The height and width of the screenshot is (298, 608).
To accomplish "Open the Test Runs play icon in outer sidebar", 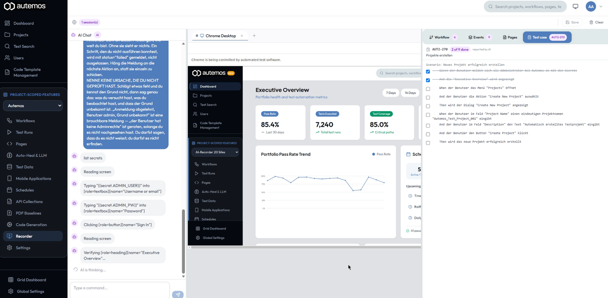I will pos(9,132).
